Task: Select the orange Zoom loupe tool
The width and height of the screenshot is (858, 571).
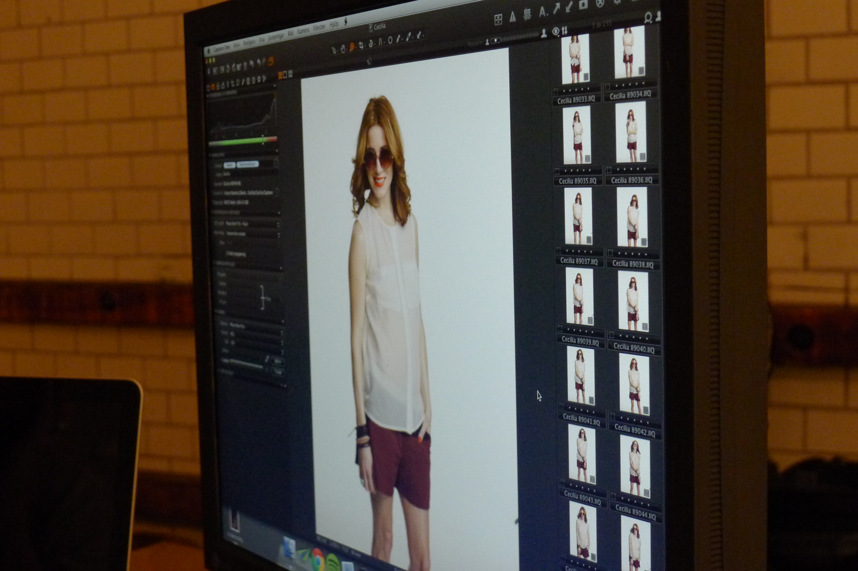Action: [352, 47]
